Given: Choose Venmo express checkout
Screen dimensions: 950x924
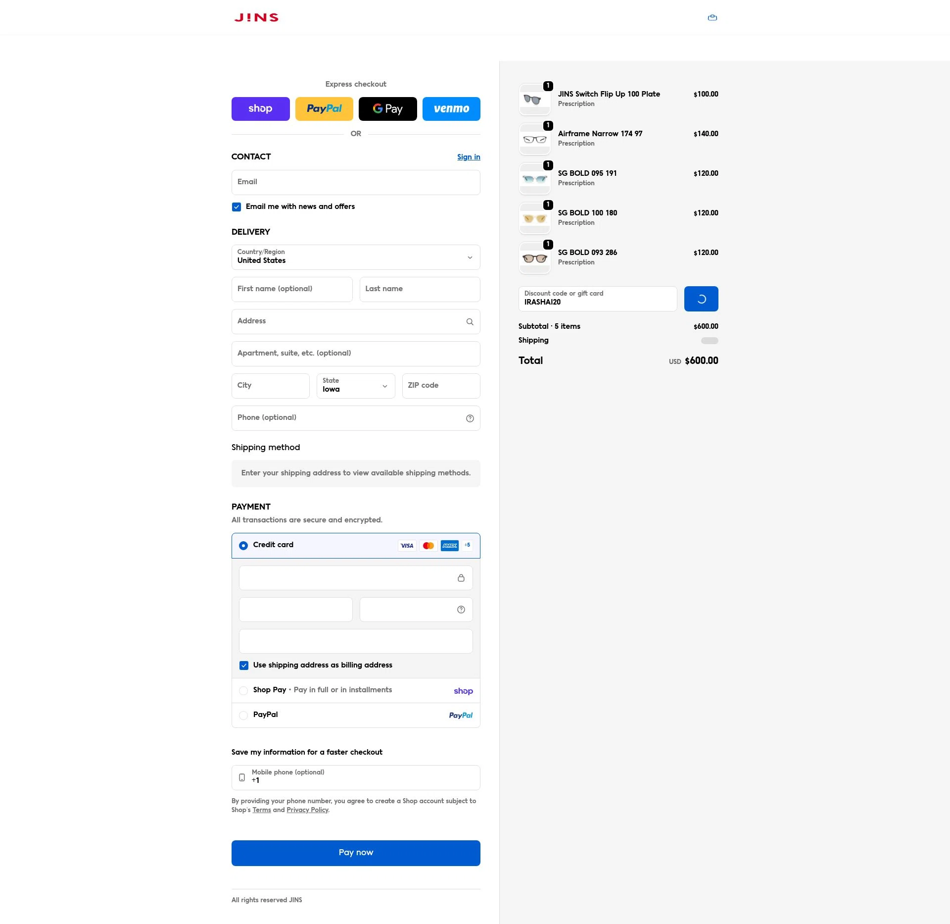Looking at the screenshot, I should [x=451, y=109].
